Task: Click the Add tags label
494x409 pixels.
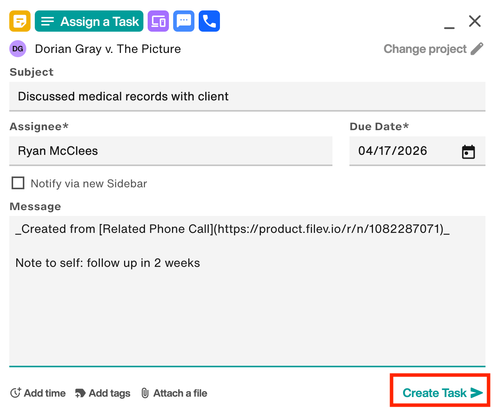Action: point(110,393)
